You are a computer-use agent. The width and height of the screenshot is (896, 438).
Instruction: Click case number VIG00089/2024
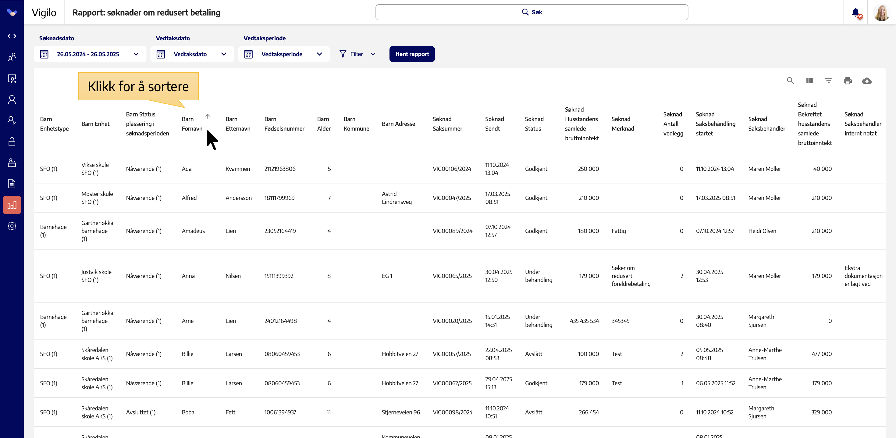point(453,231)
